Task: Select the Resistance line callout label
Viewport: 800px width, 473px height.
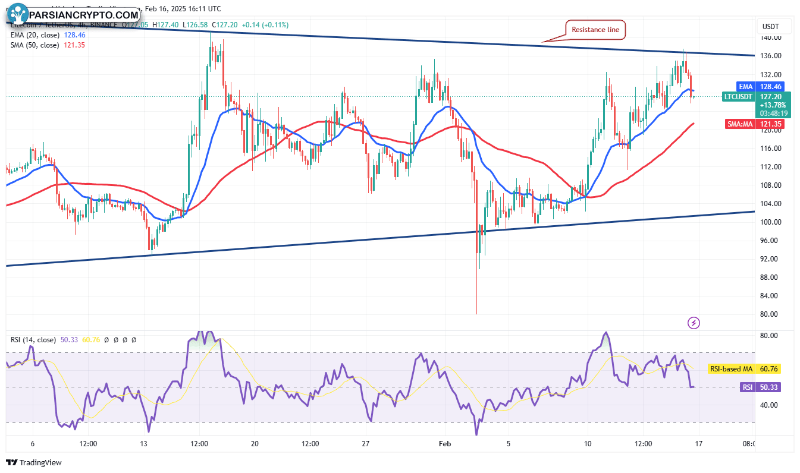Action: point(595,29)
